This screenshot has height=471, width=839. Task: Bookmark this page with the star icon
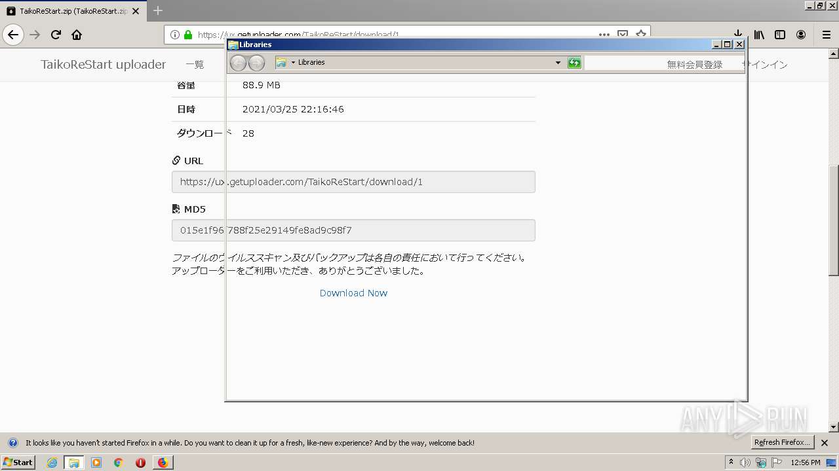641,33
